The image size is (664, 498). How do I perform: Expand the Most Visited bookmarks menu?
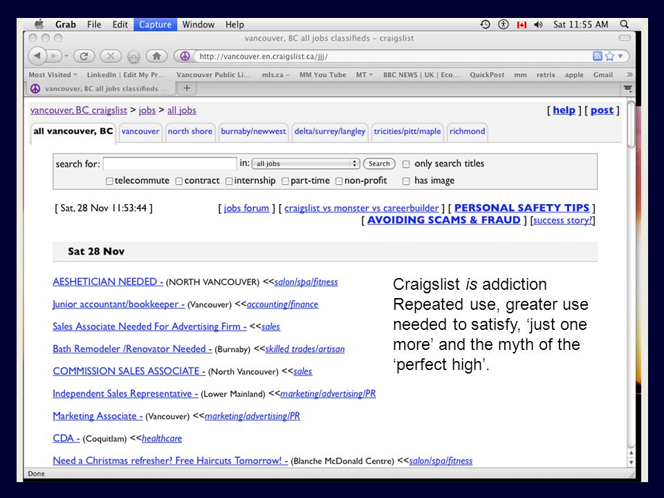click(x=53, y=75)
